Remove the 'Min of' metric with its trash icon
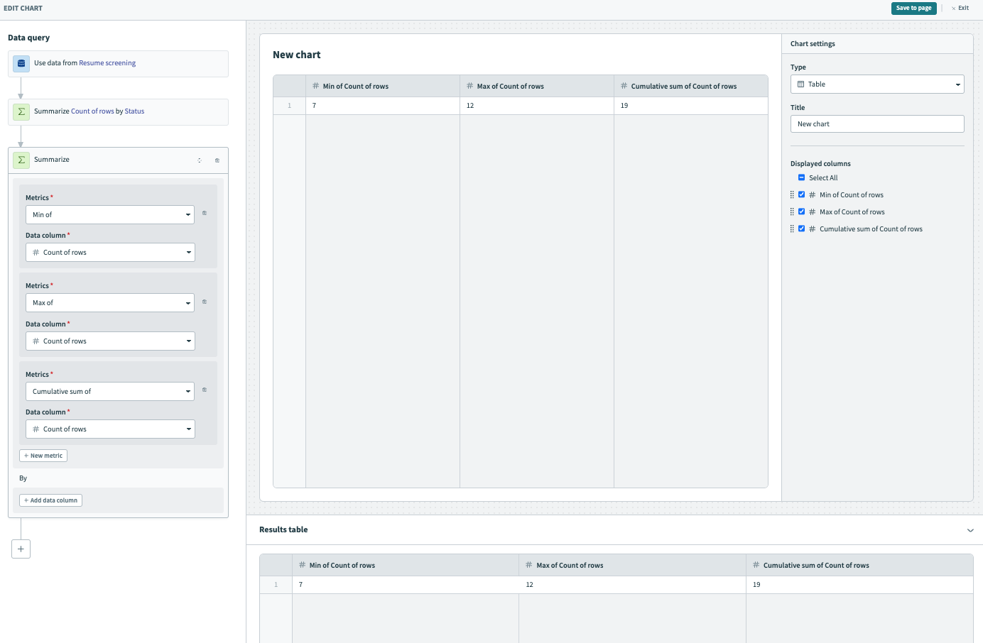Screen dimensions: 983x643 pyautogui.click(x=205, y=213)
